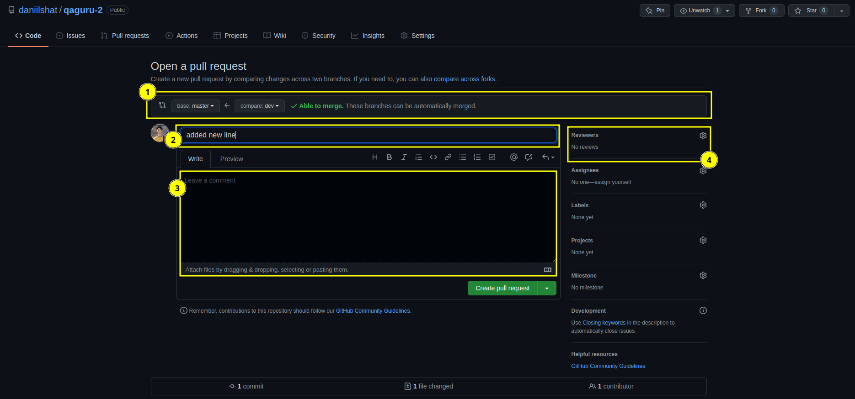Switch to the Preview tab
855x399 pixels.
(232, 159)
